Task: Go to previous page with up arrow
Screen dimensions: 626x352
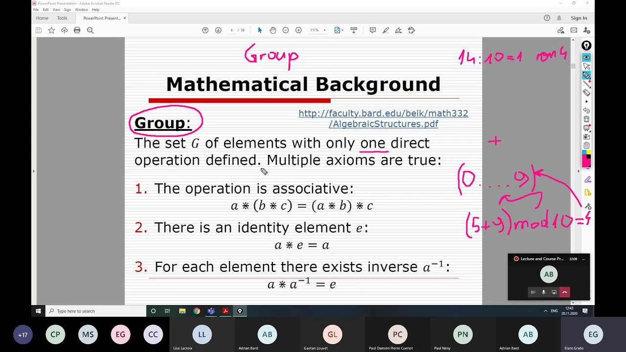Action: (x=205, y=30)
